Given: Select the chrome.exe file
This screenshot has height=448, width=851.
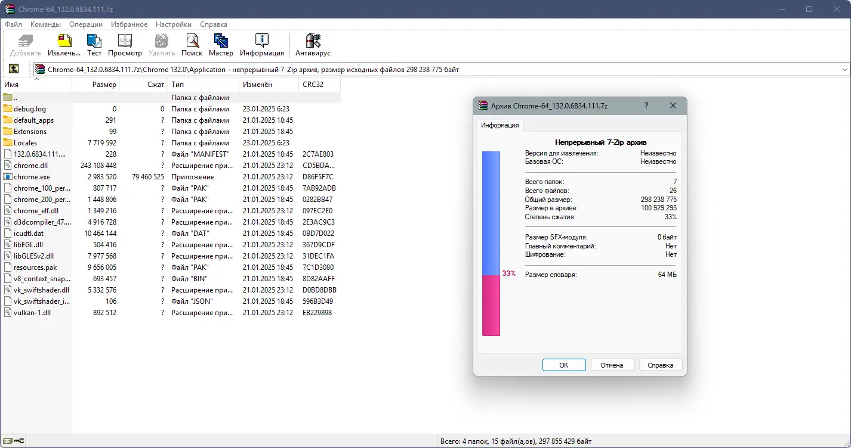Looking at the screenshot, I should click(32, 176).
